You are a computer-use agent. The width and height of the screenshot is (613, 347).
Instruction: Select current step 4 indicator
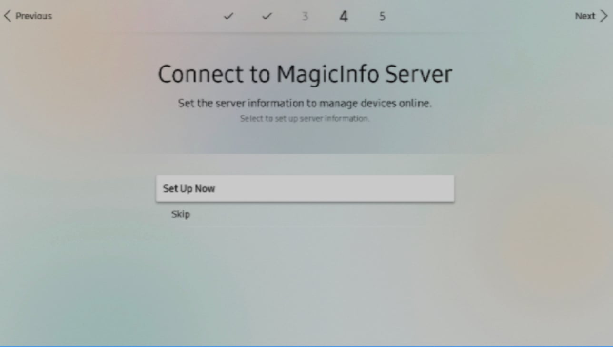[x=344, y=17]
